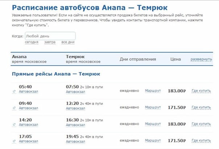Viewport: 219px width, 149px height.
Task: Open 'Маршрут' link for 05:40 trip
Action: click(x=153, y=91)
